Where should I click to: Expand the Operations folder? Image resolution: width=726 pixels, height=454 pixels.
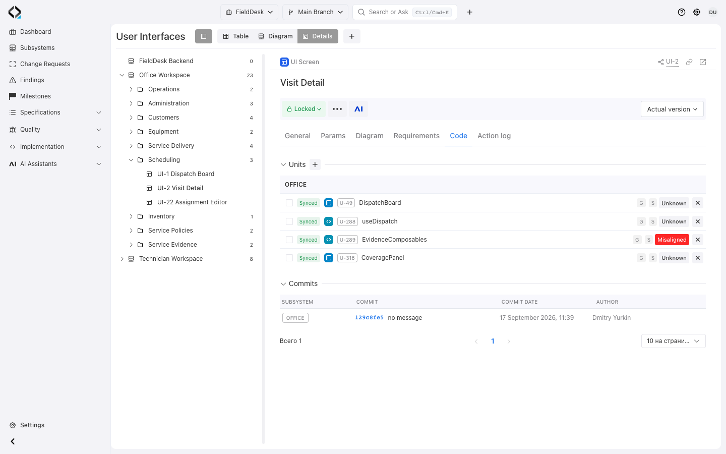pos(131,89)
